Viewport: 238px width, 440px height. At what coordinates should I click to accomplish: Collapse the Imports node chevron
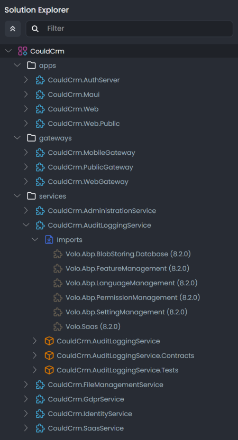click(x=35, y=239)
